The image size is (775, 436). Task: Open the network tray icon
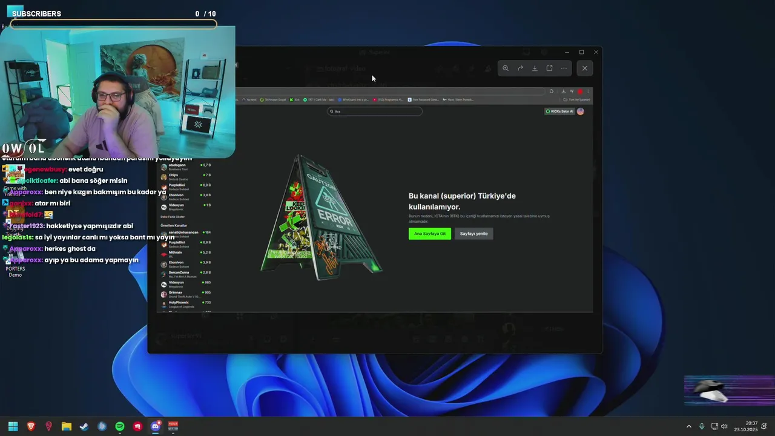714,427
